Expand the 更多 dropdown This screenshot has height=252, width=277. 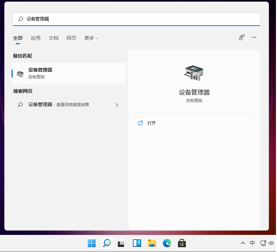pyautogui.click(x=91, y=38)
